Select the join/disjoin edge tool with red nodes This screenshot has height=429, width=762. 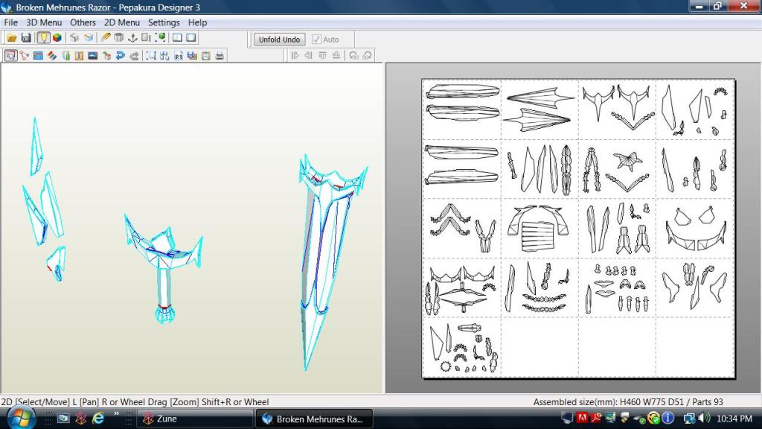coord(25,55)
